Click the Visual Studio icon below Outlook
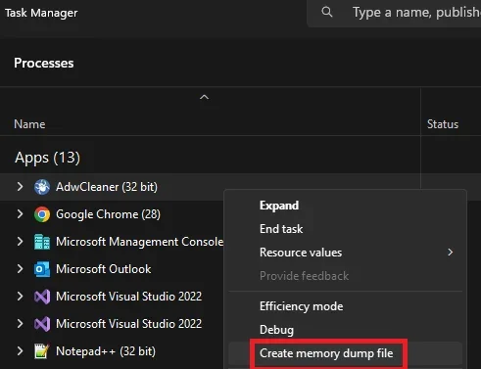This screenshot has height=369, width=481. [x=42, y=297]
